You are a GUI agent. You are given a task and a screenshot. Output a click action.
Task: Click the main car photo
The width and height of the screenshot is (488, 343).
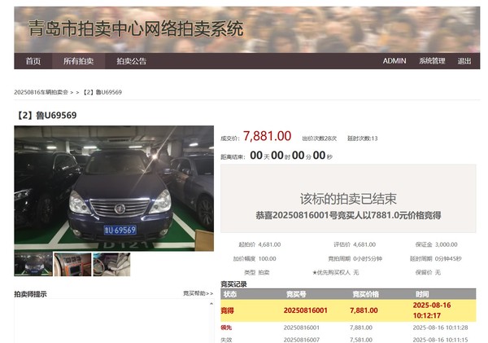[114, 187]
